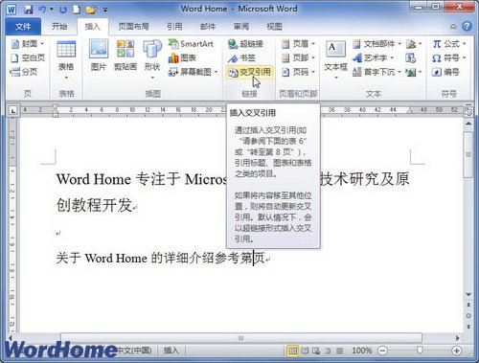Image resolution: width=479 pixels, height=363 pixels.
Task: Switch to the 引用 tab
Action: (x=174, y=27)
